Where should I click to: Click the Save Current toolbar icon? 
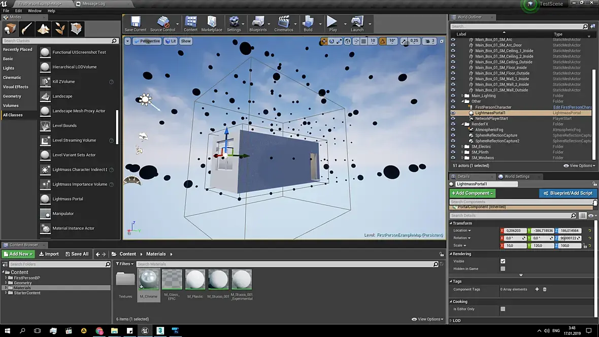(135, 23)
